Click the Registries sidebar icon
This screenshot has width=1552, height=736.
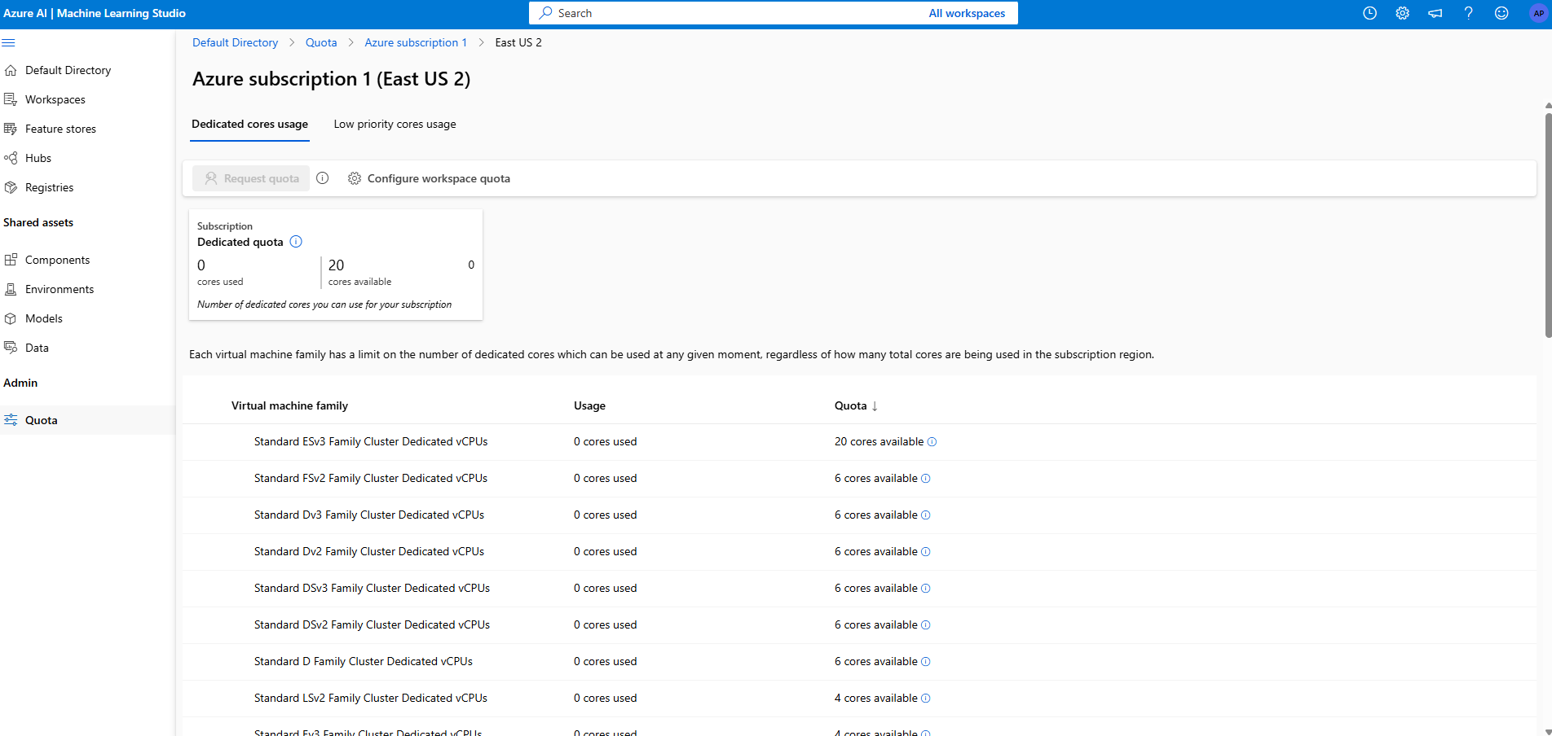pyautogui.click(x=11, y=187)
